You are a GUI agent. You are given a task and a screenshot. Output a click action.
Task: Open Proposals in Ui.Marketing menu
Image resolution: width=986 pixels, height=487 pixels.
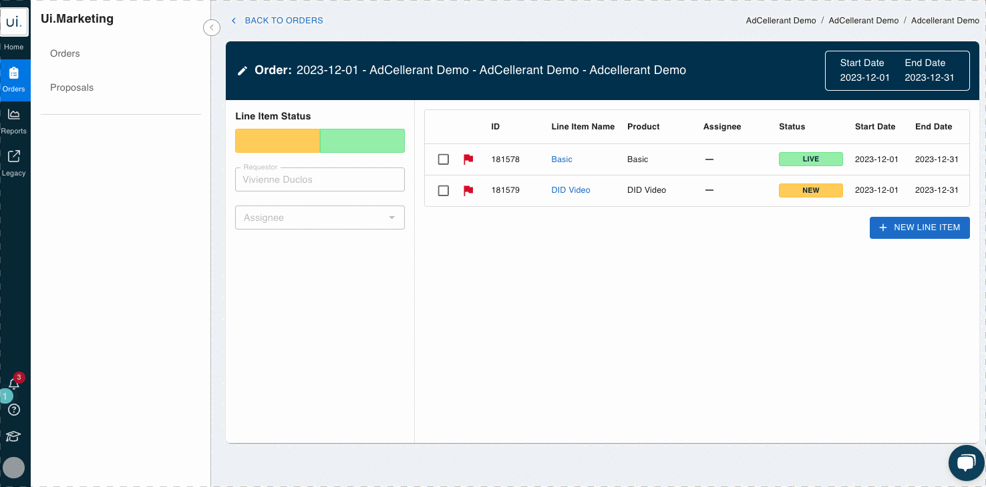coord(71,87)
